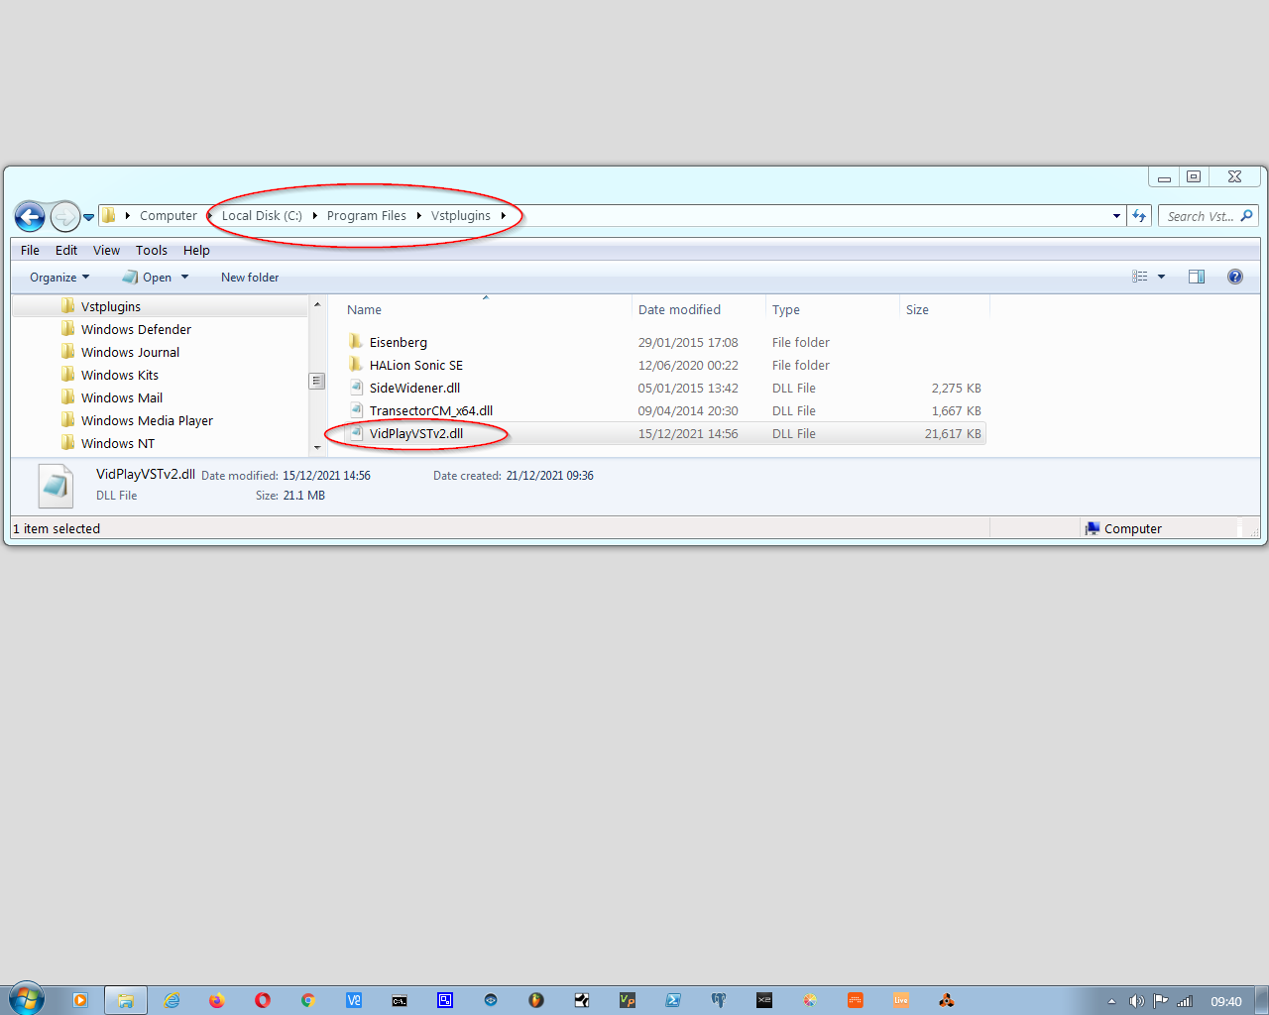Open Opera browser from the taskbar
The width and height of the screenshot is (1269, 1015).
[x=263, y=1000]
